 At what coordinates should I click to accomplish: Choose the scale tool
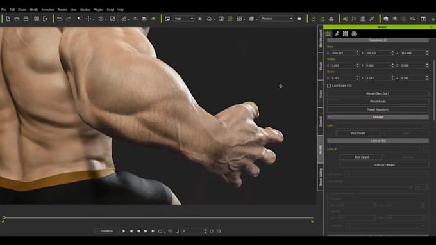coord(112,19)
